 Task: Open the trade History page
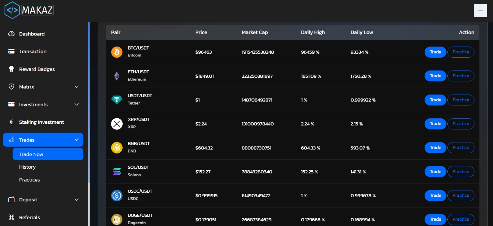(27, 167)
